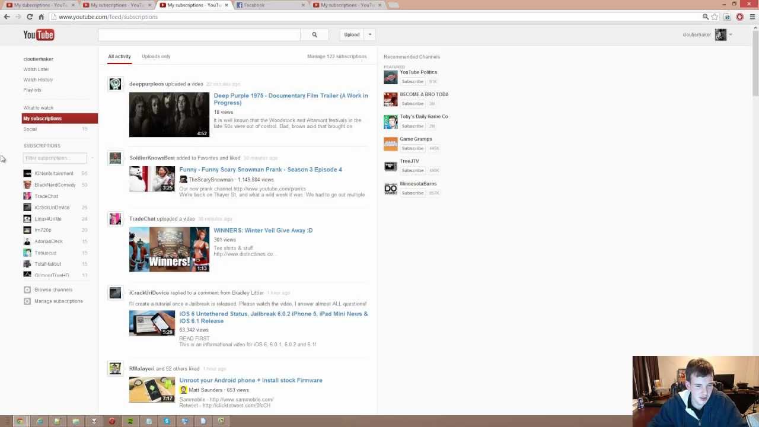This screenshot has height=427, width=759.
Task: Click the search magnifier button
Action: point(314,35)
